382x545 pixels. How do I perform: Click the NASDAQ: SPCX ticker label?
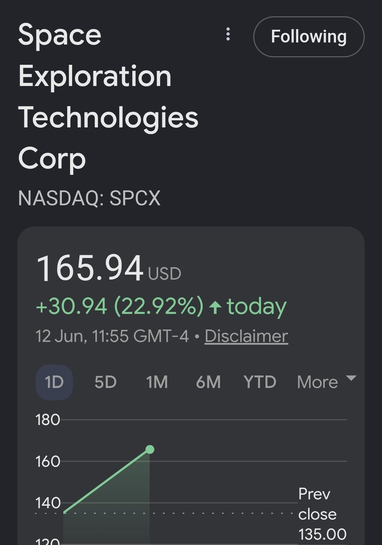click(x=89, y=198)
